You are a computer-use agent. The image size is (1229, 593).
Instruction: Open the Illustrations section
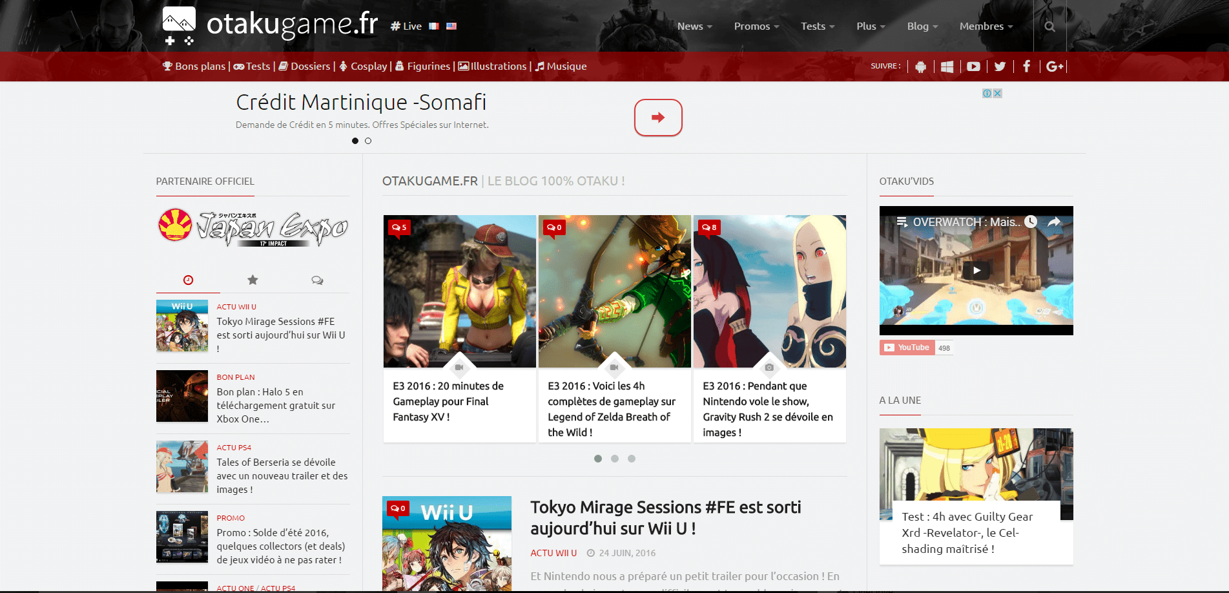493,67
